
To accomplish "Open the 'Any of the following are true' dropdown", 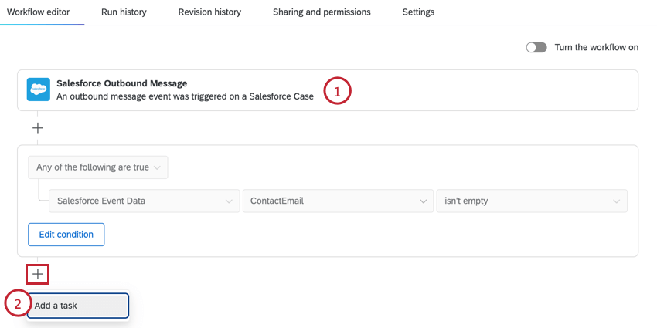I will click(98, 167).
